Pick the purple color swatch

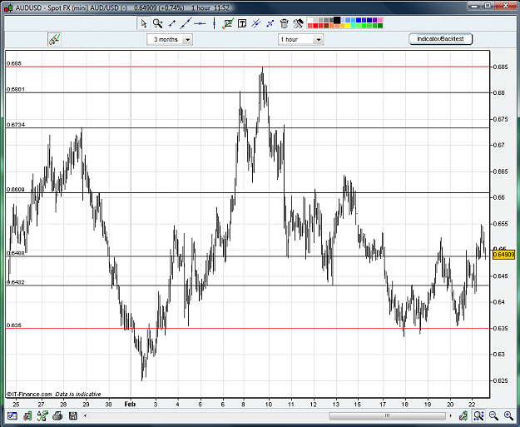point(374,21)
